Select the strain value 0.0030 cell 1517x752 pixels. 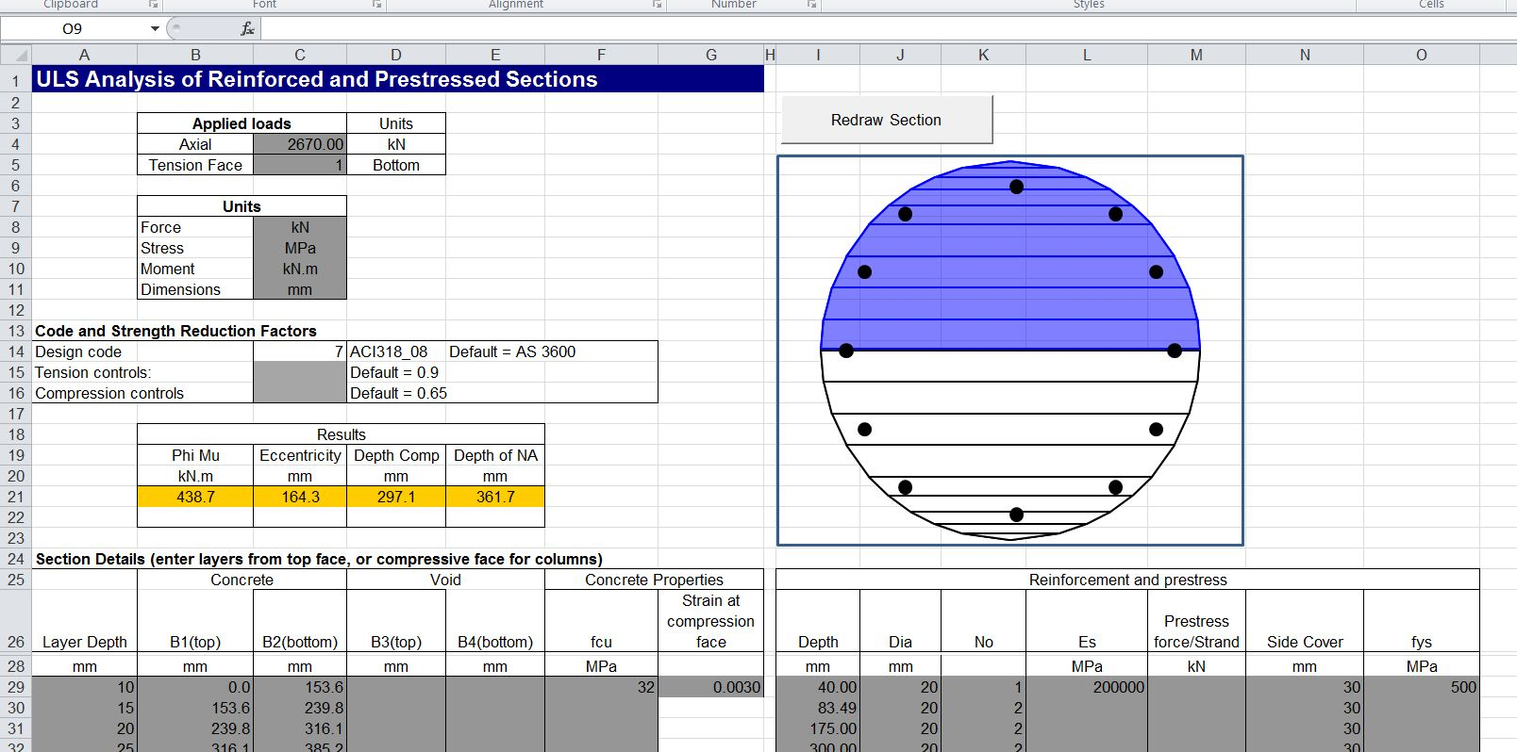coord(710,687)
